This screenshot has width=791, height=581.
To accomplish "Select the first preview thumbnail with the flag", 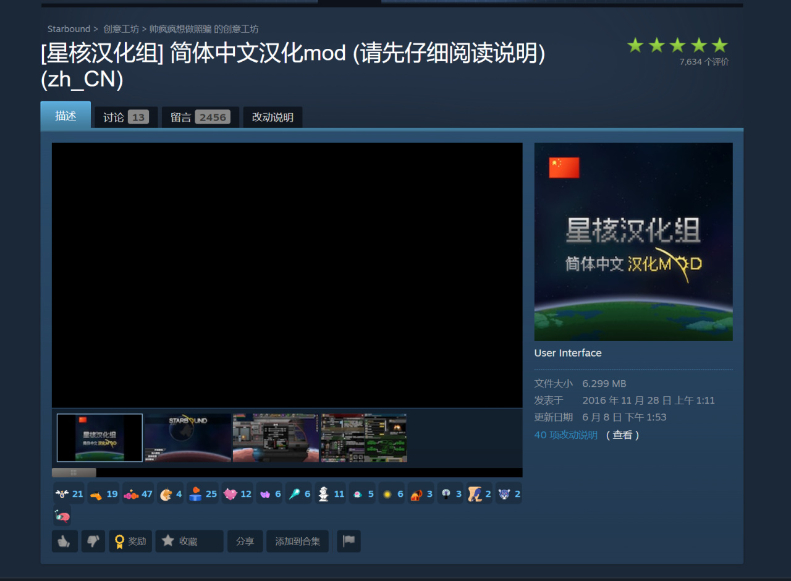I will (99, 438).
